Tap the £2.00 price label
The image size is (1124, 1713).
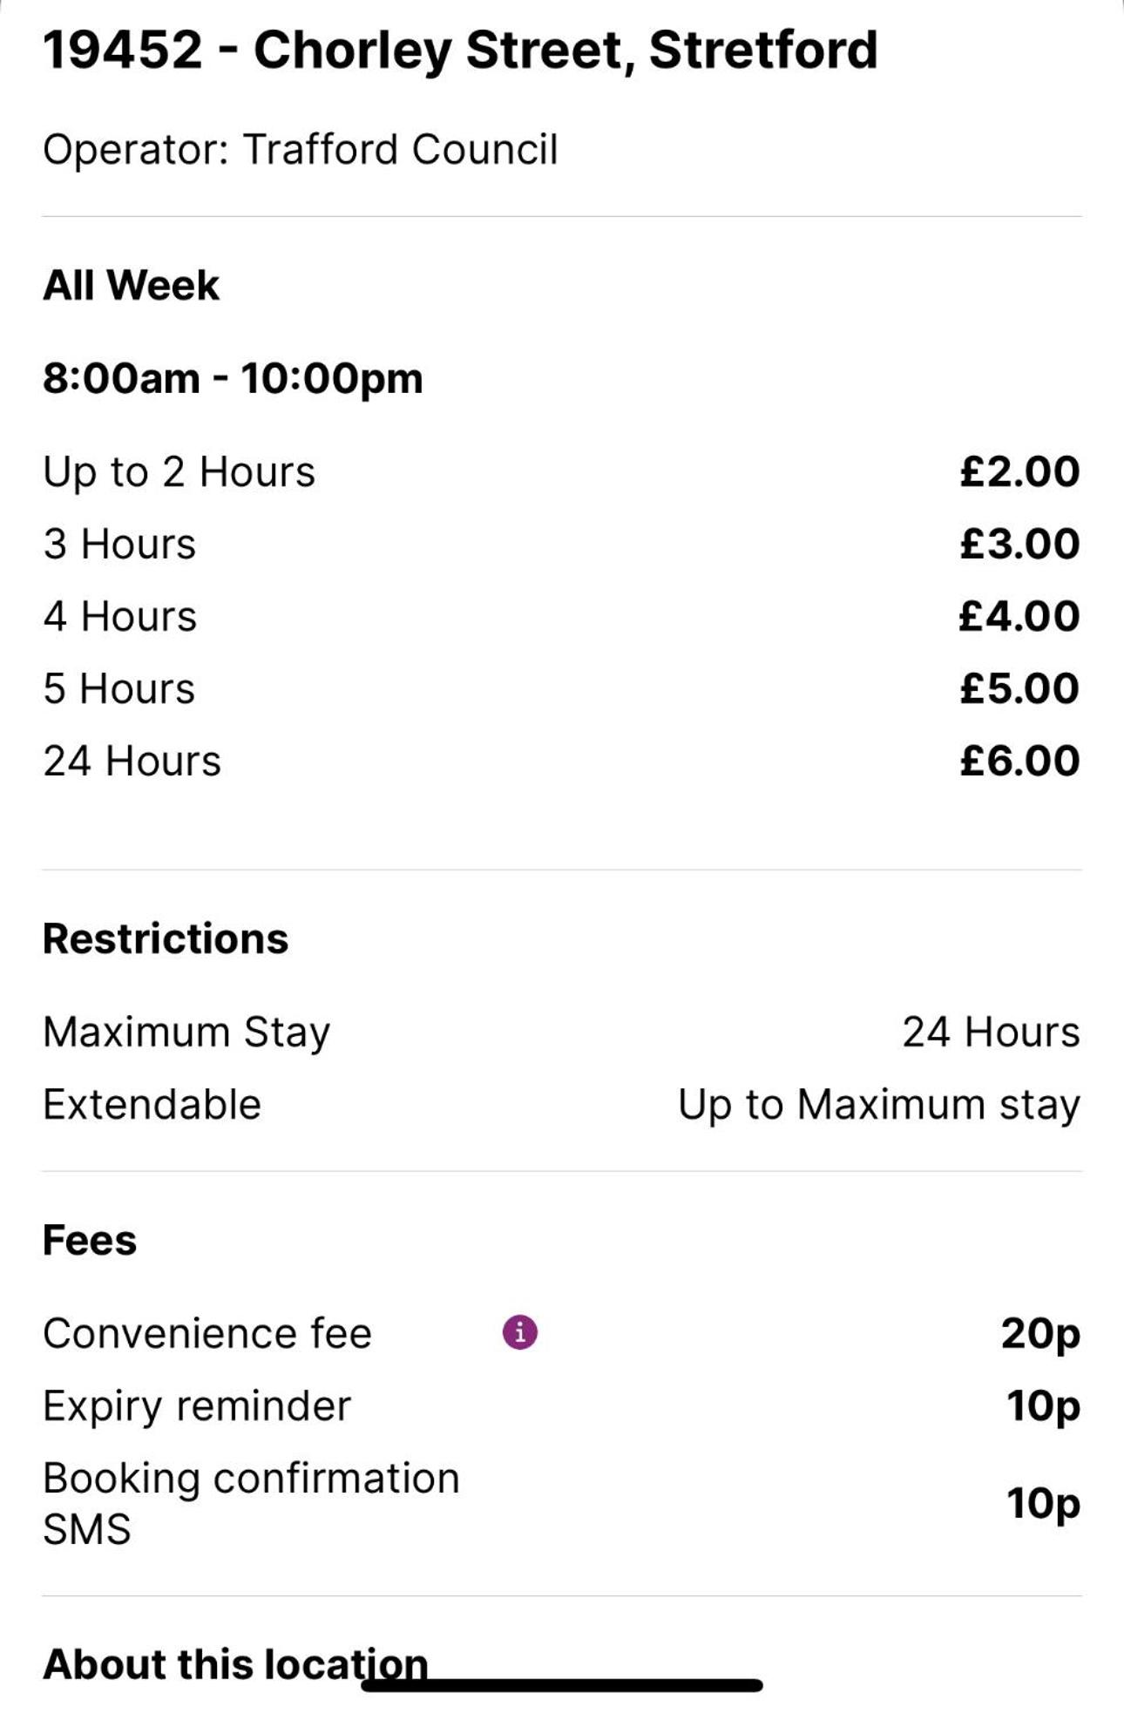(1019, 471)
